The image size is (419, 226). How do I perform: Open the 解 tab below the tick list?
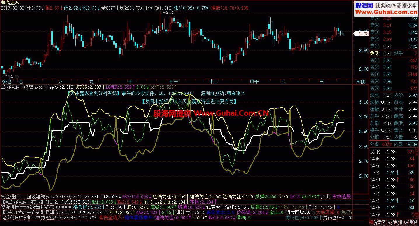pos(415,222)
